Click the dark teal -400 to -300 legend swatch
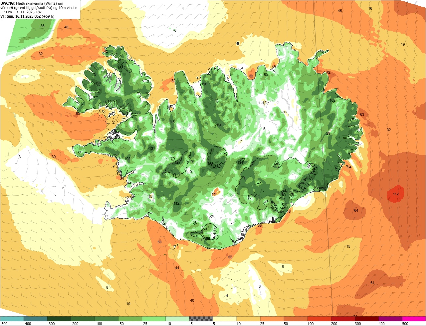426x326 pixels. point(36,318)
